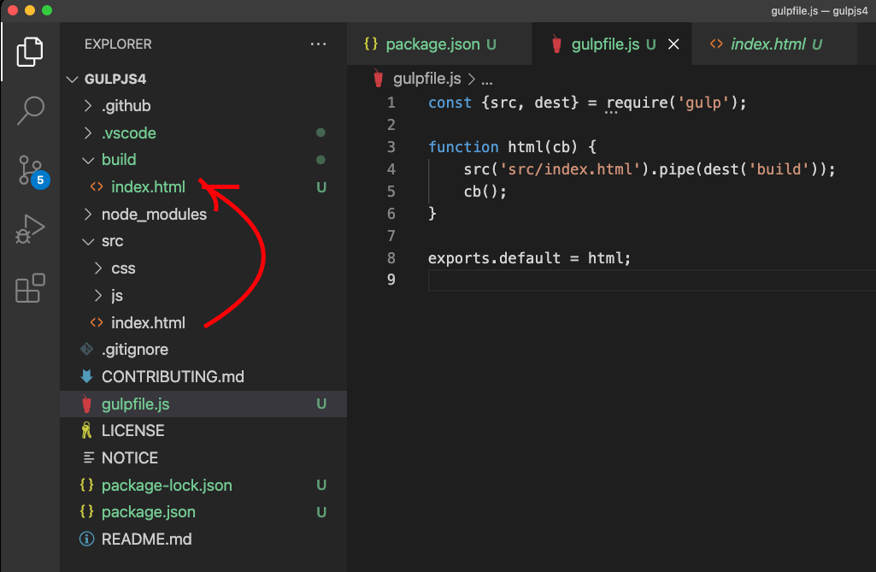
Task: Click the green modified dot on .vscode row
Action: [320, 133]
